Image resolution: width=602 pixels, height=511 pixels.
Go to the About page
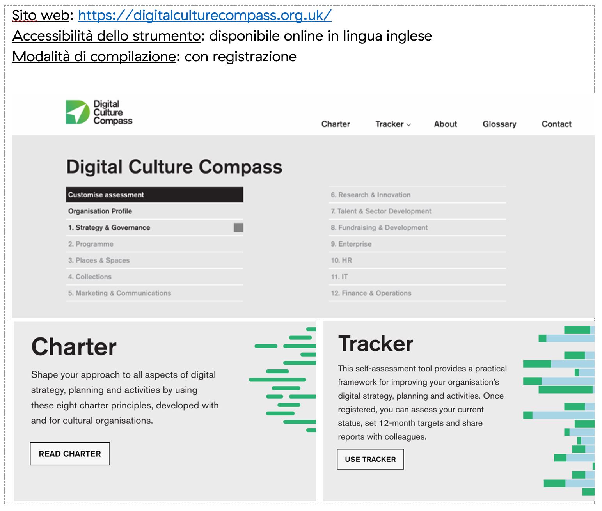(445, 124)
